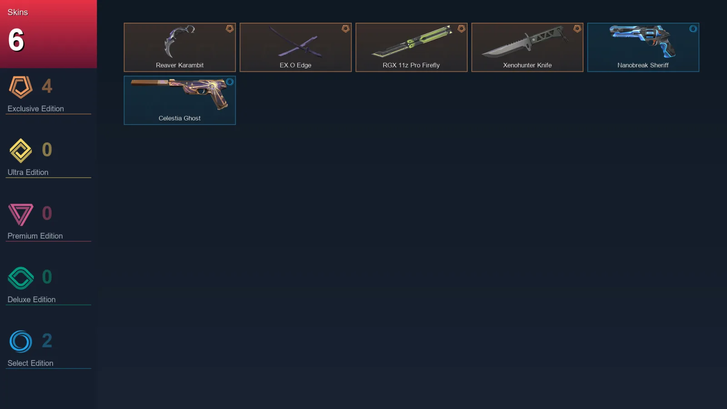Open the Reaver Karambit skin card
This screenshot has height=409, width=727.
tap(179, 47)
